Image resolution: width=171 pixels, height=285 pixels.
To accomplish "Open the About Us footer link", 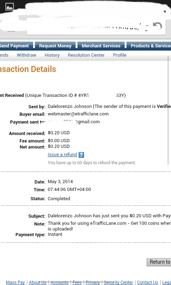I will pos(37,282).
